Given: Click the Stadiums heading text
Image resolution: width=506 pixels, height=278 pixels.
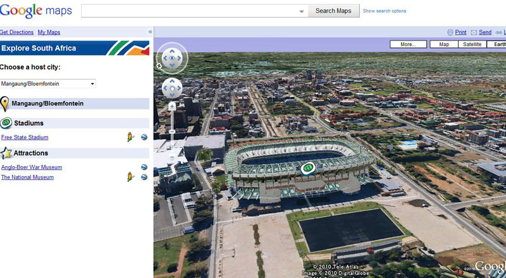Looking at the screenshot, I should pyautogui.click(x=28, y=123).
